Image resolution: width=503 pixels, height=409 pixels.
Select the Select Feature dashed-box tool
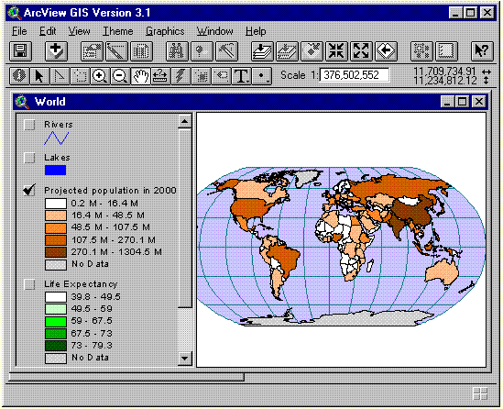tap(80, 76)
